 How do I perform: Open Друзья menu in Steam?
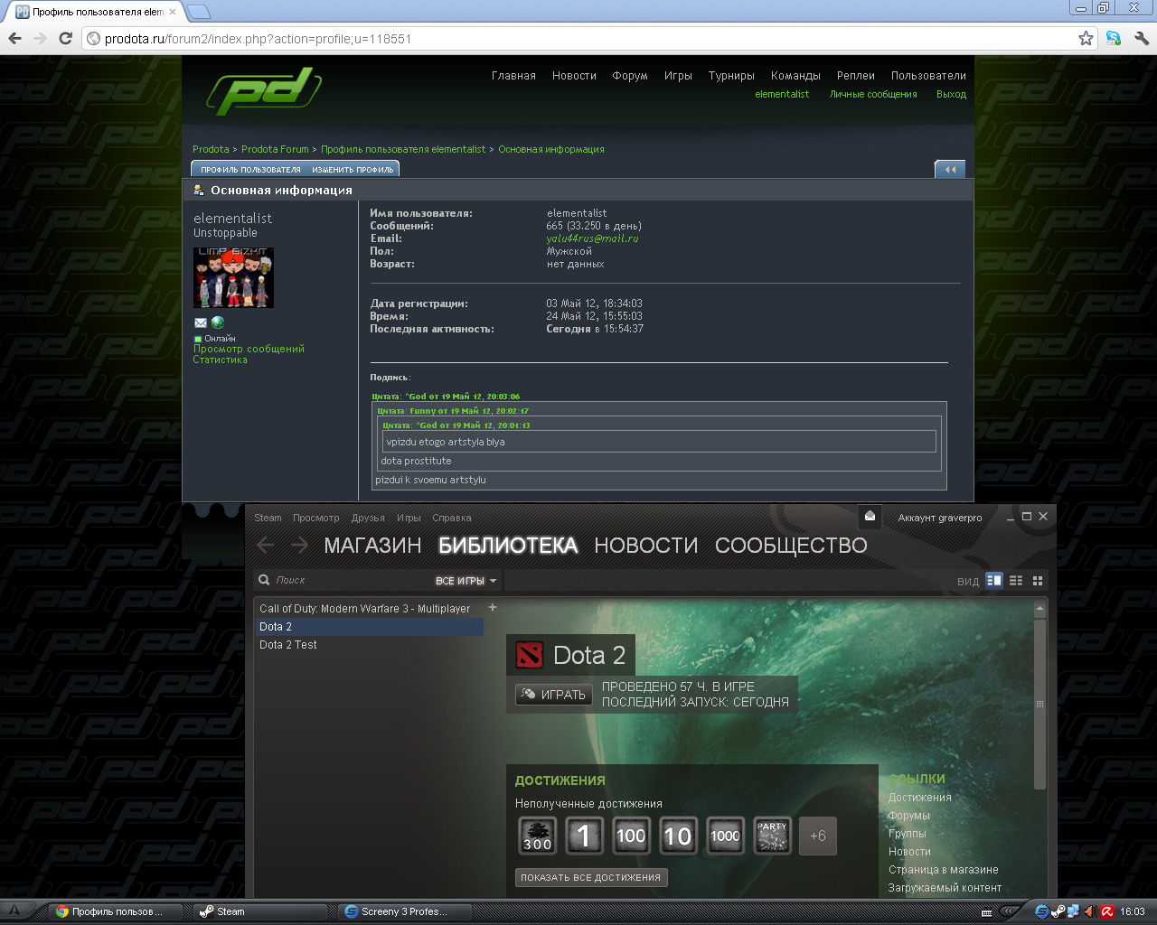click(x=368, y=518)
